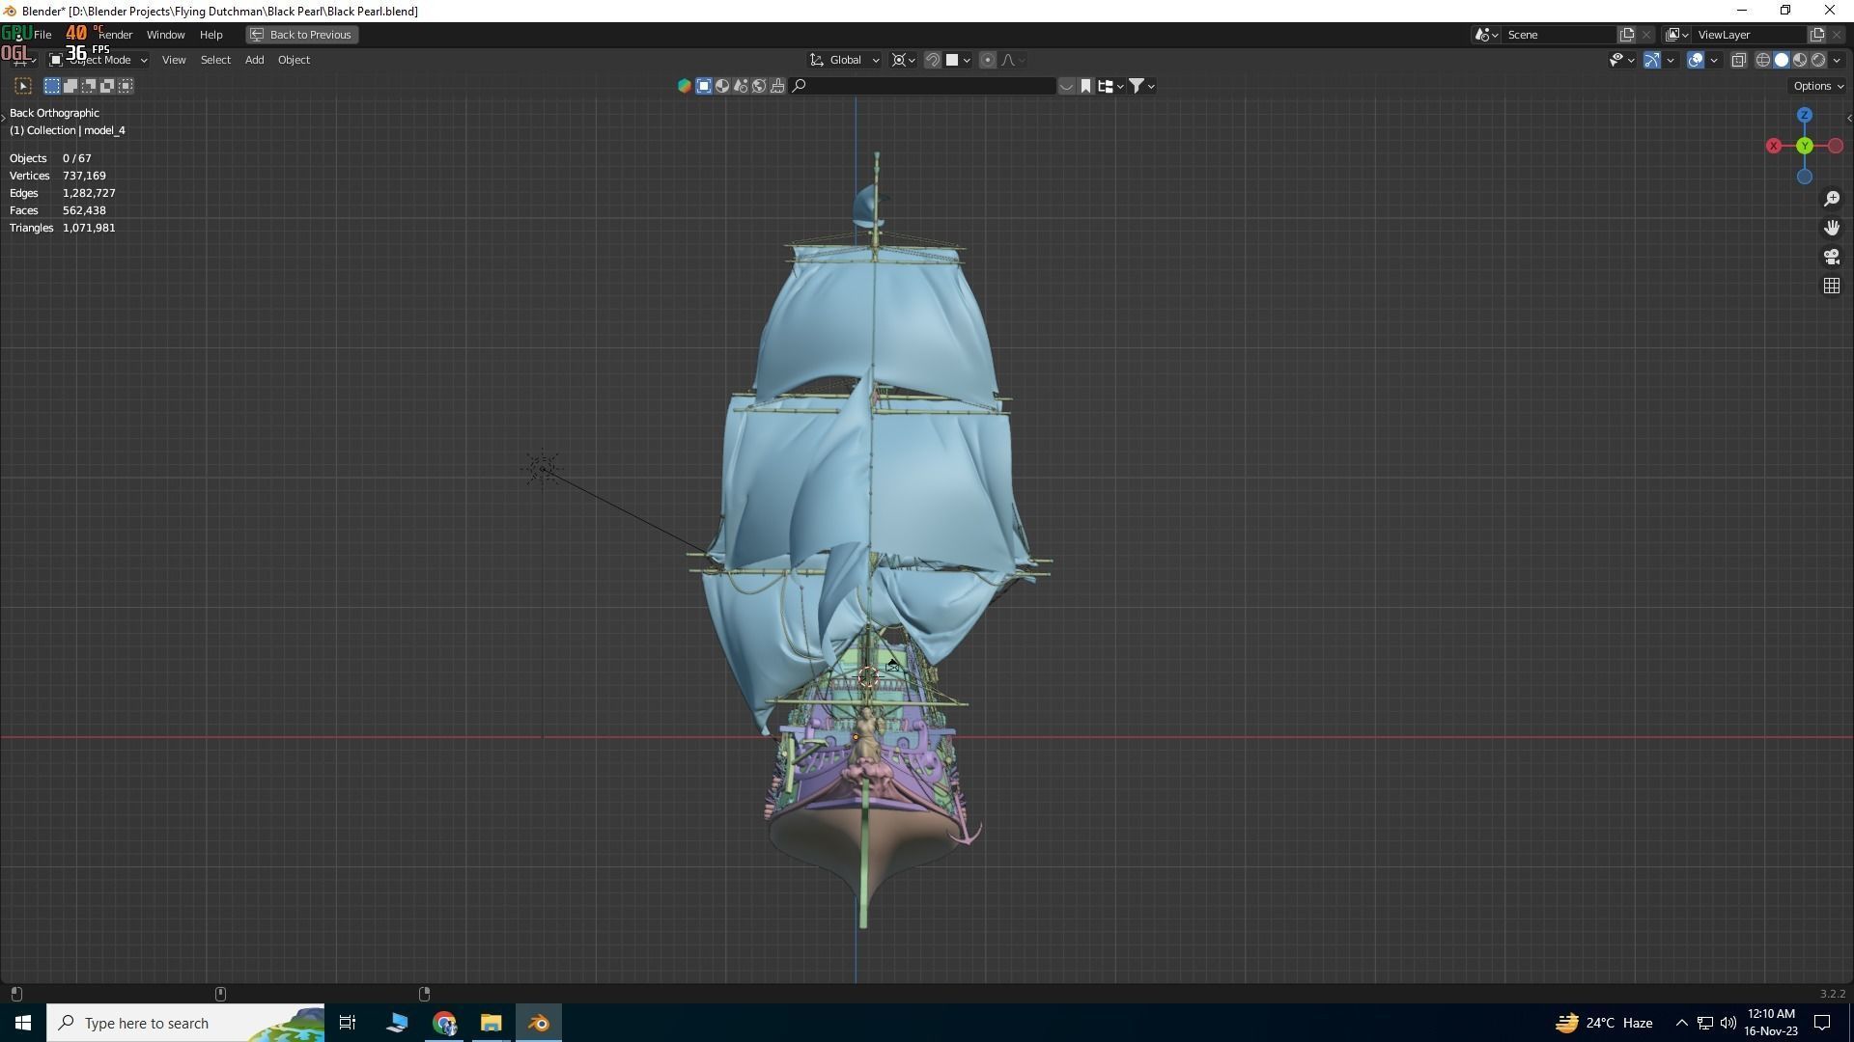Viewport: 1854px width, 1042px height.
Task: Click the Back to Previous button
Action: pos(302,35)
